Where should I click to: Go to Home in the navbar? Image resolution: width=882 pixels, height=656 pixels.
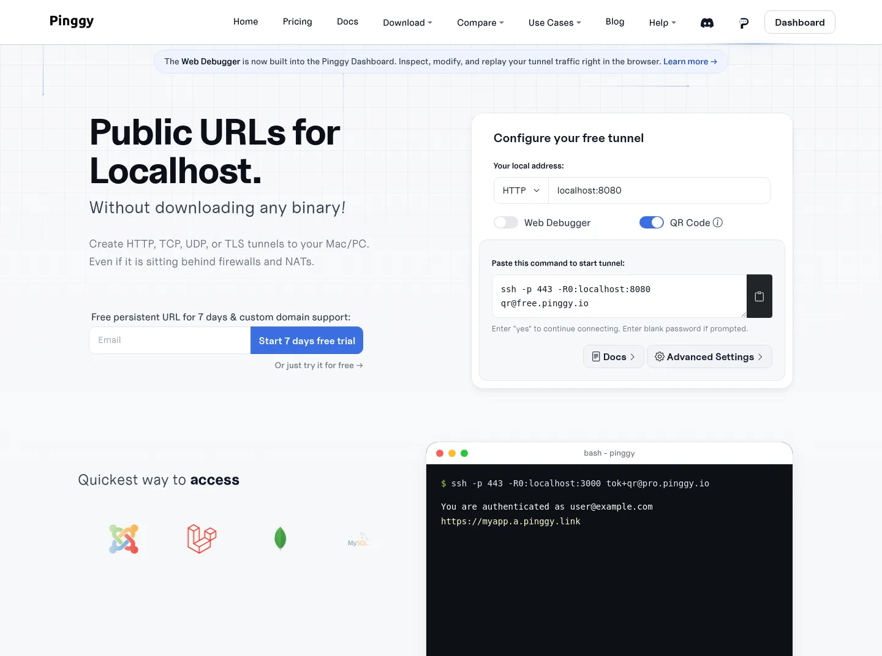coord(246,21)
